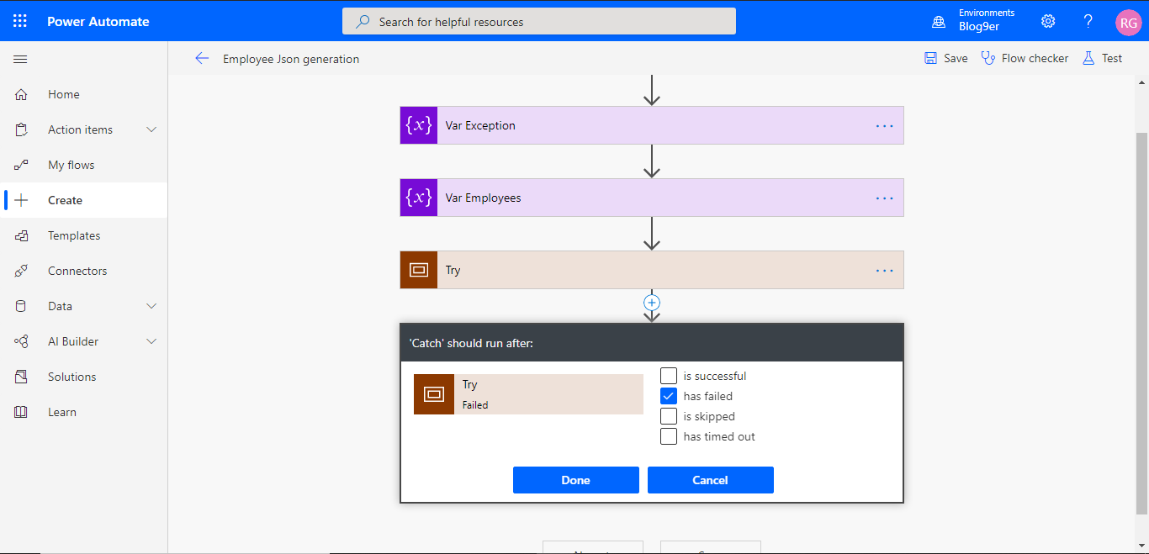The image size is (1149, 554).
Task: Expand the AI Builder chevron
Action: [151, 341]
